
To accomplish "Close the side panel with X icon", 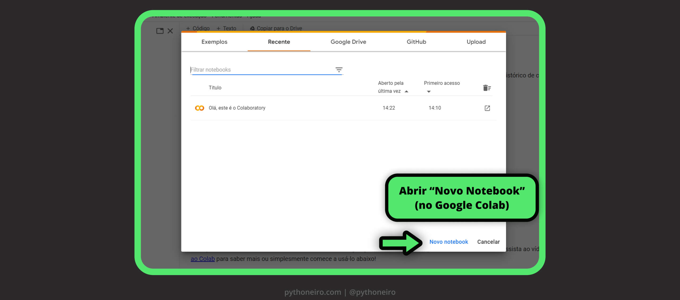I will click(170, 31).
